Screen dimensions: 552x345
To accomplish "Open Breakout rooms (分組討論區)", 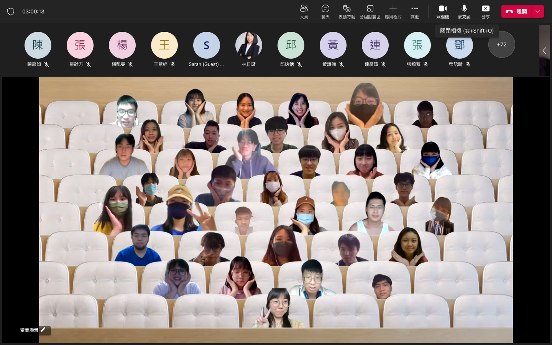I will (x=370, y=11).
